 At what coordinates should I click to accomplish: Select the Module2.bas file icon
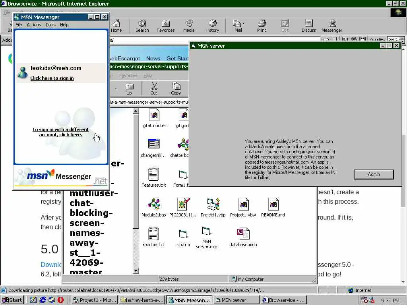(154, 204)
